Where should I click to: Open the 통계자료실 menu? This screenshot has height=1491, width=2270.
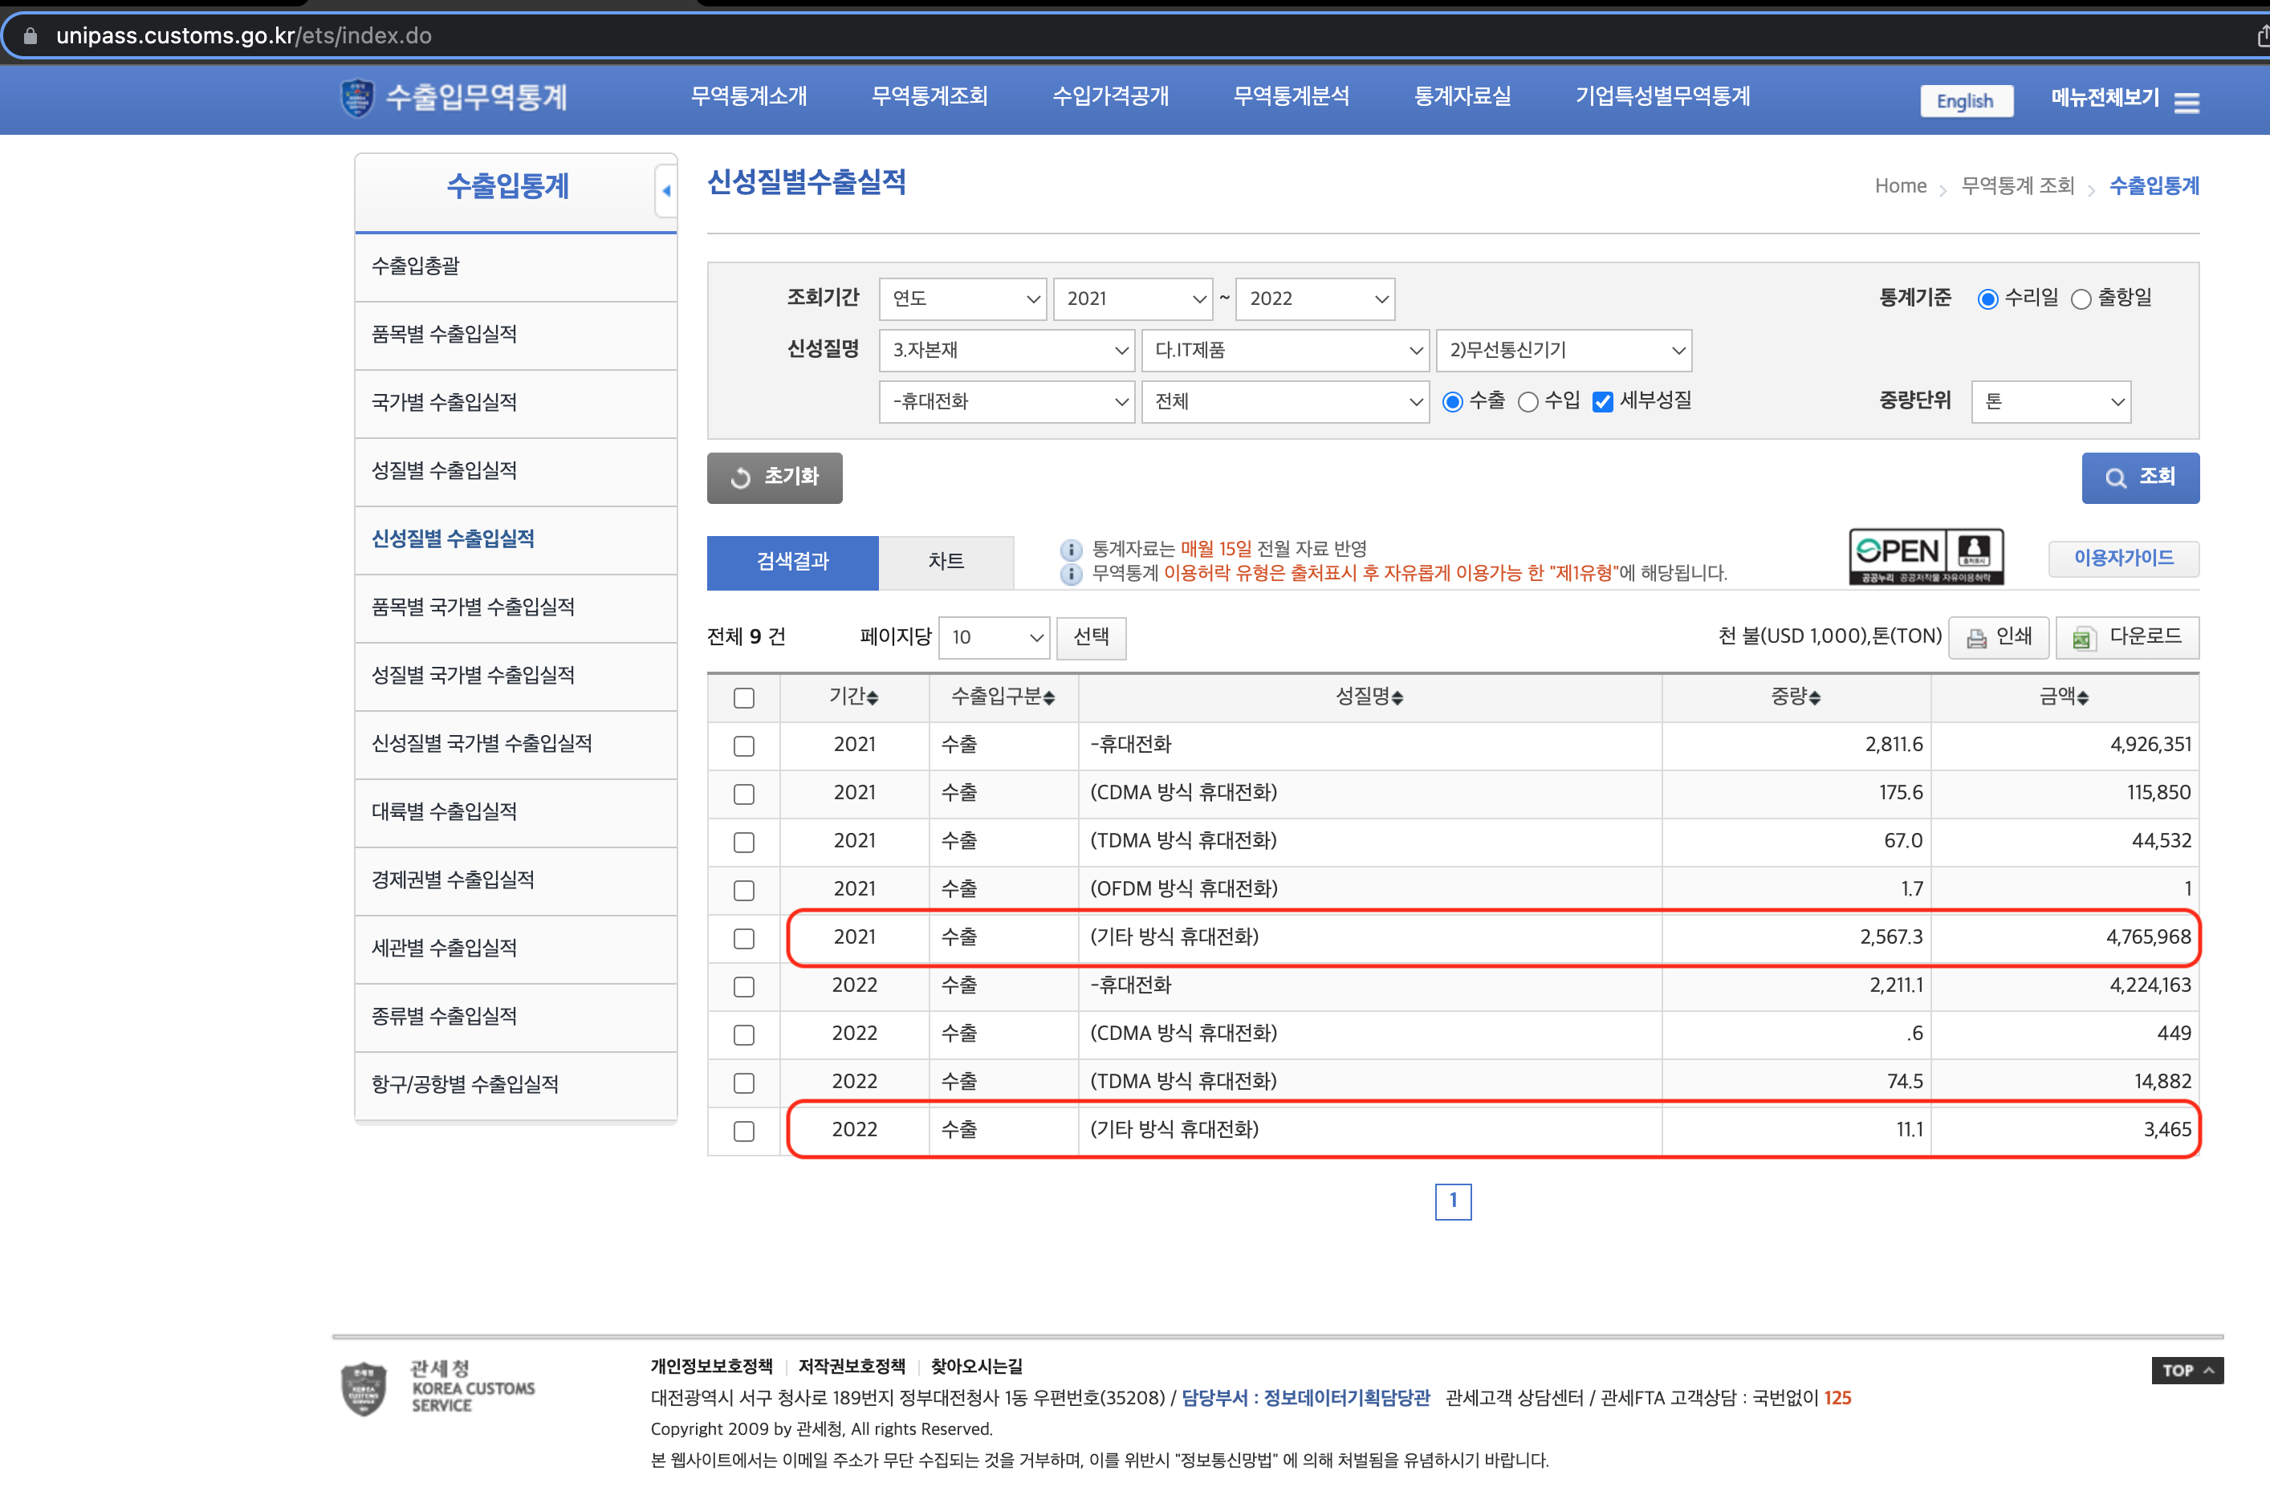coord(1462,96)
